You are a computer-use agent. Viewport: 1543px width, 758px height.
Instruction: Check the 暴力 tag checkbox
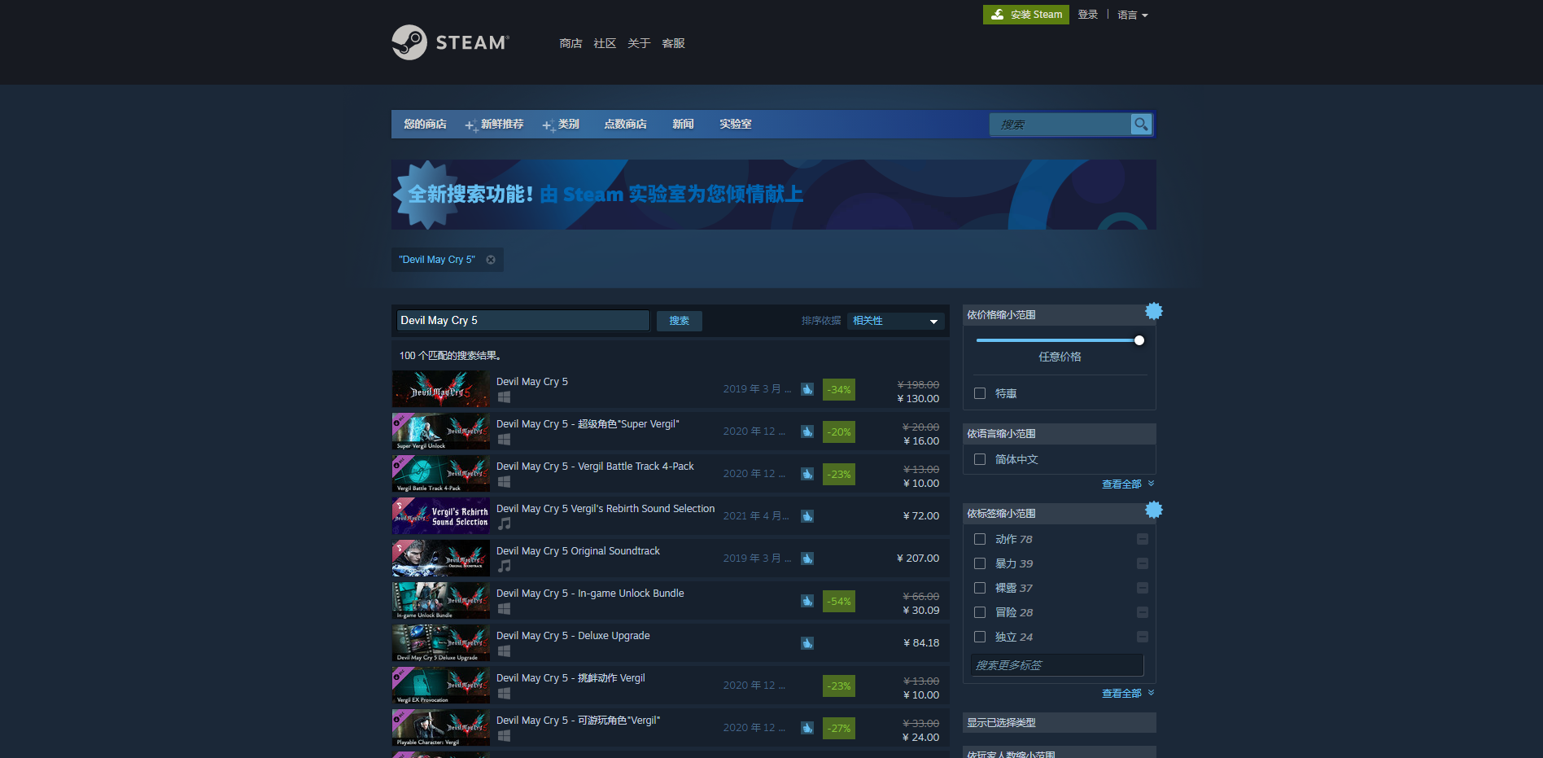[x=980, y=563]
